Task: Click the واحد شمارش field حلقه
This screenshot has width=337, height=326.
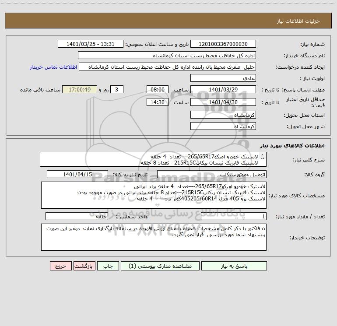Action: tap(77, 217)
